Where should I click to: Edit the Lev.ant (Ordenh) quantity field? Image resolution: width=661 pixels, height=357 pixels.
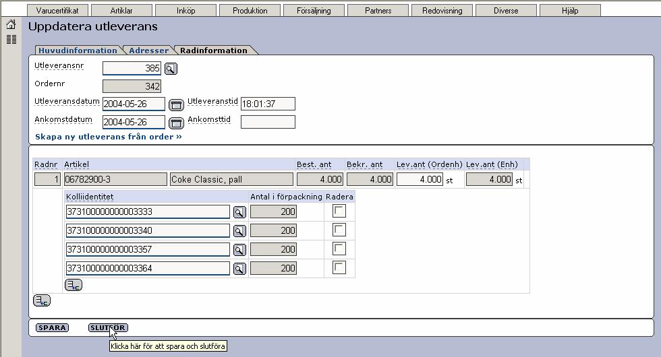420,179
